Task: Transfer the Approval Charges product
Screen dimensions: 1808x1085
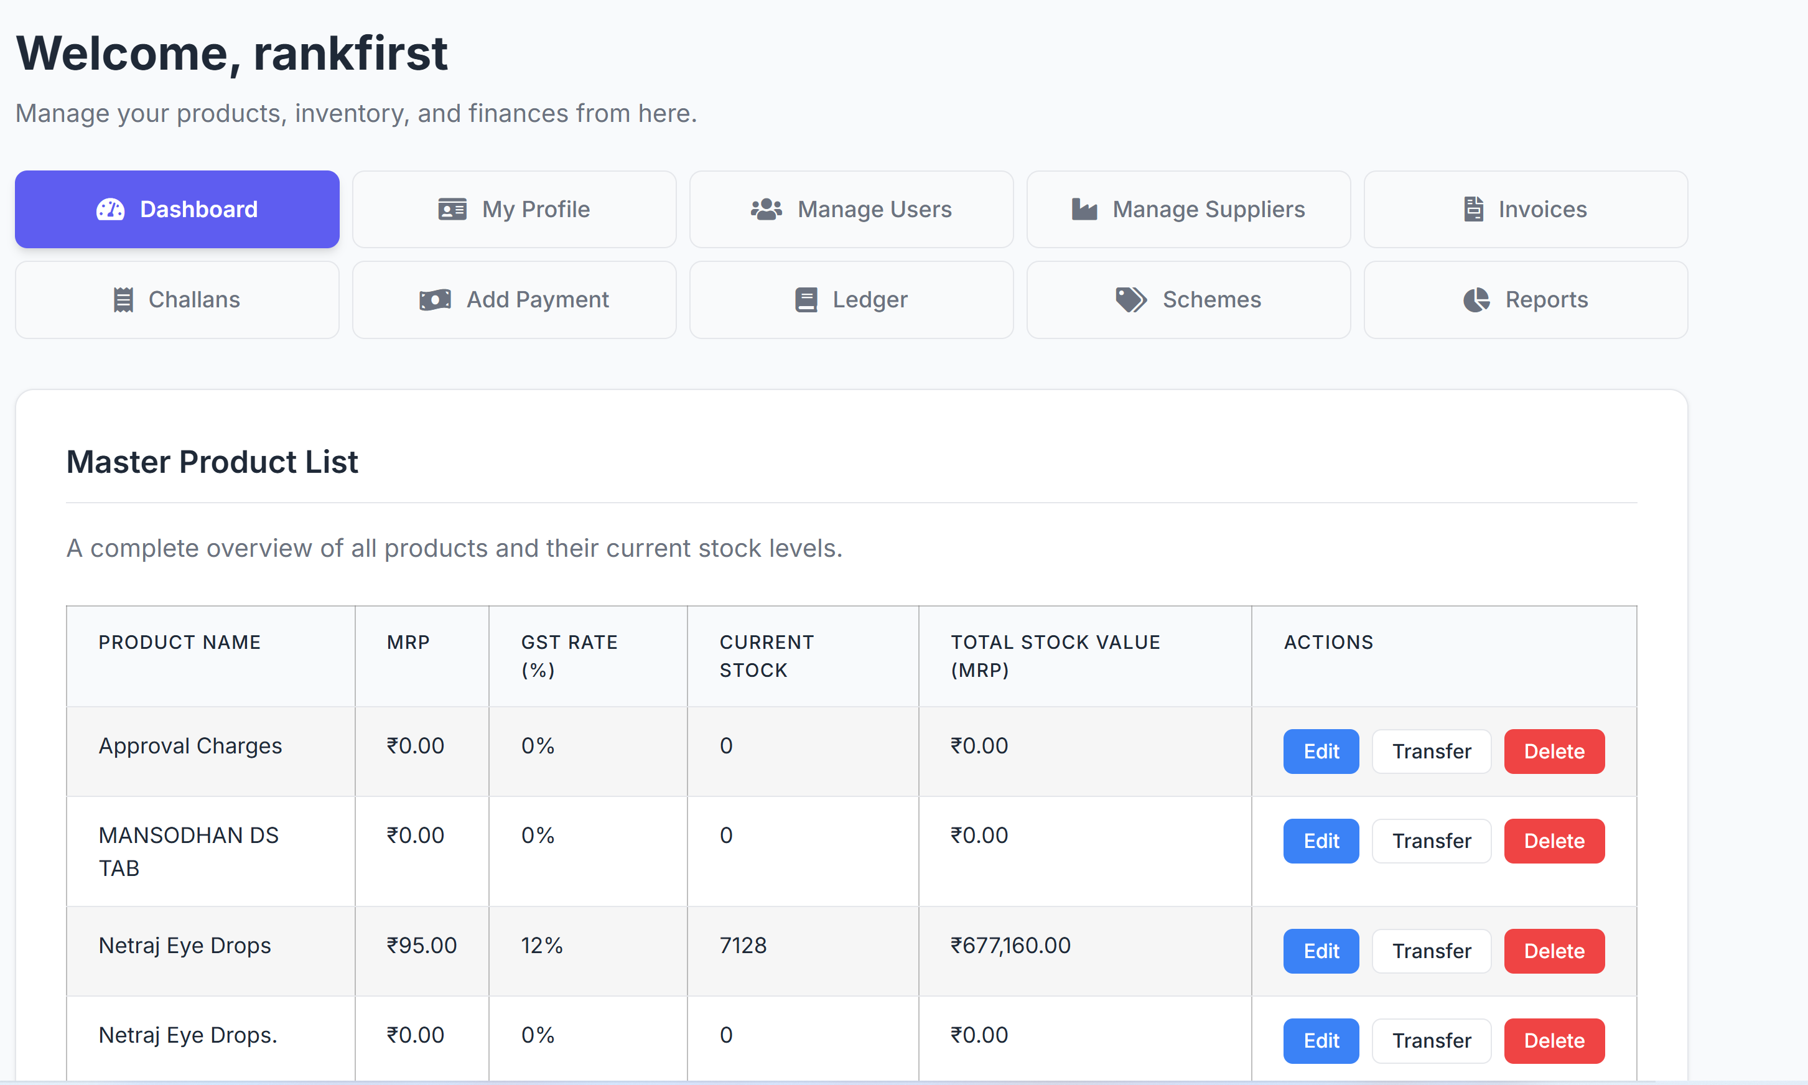Action: (1431, 751)
